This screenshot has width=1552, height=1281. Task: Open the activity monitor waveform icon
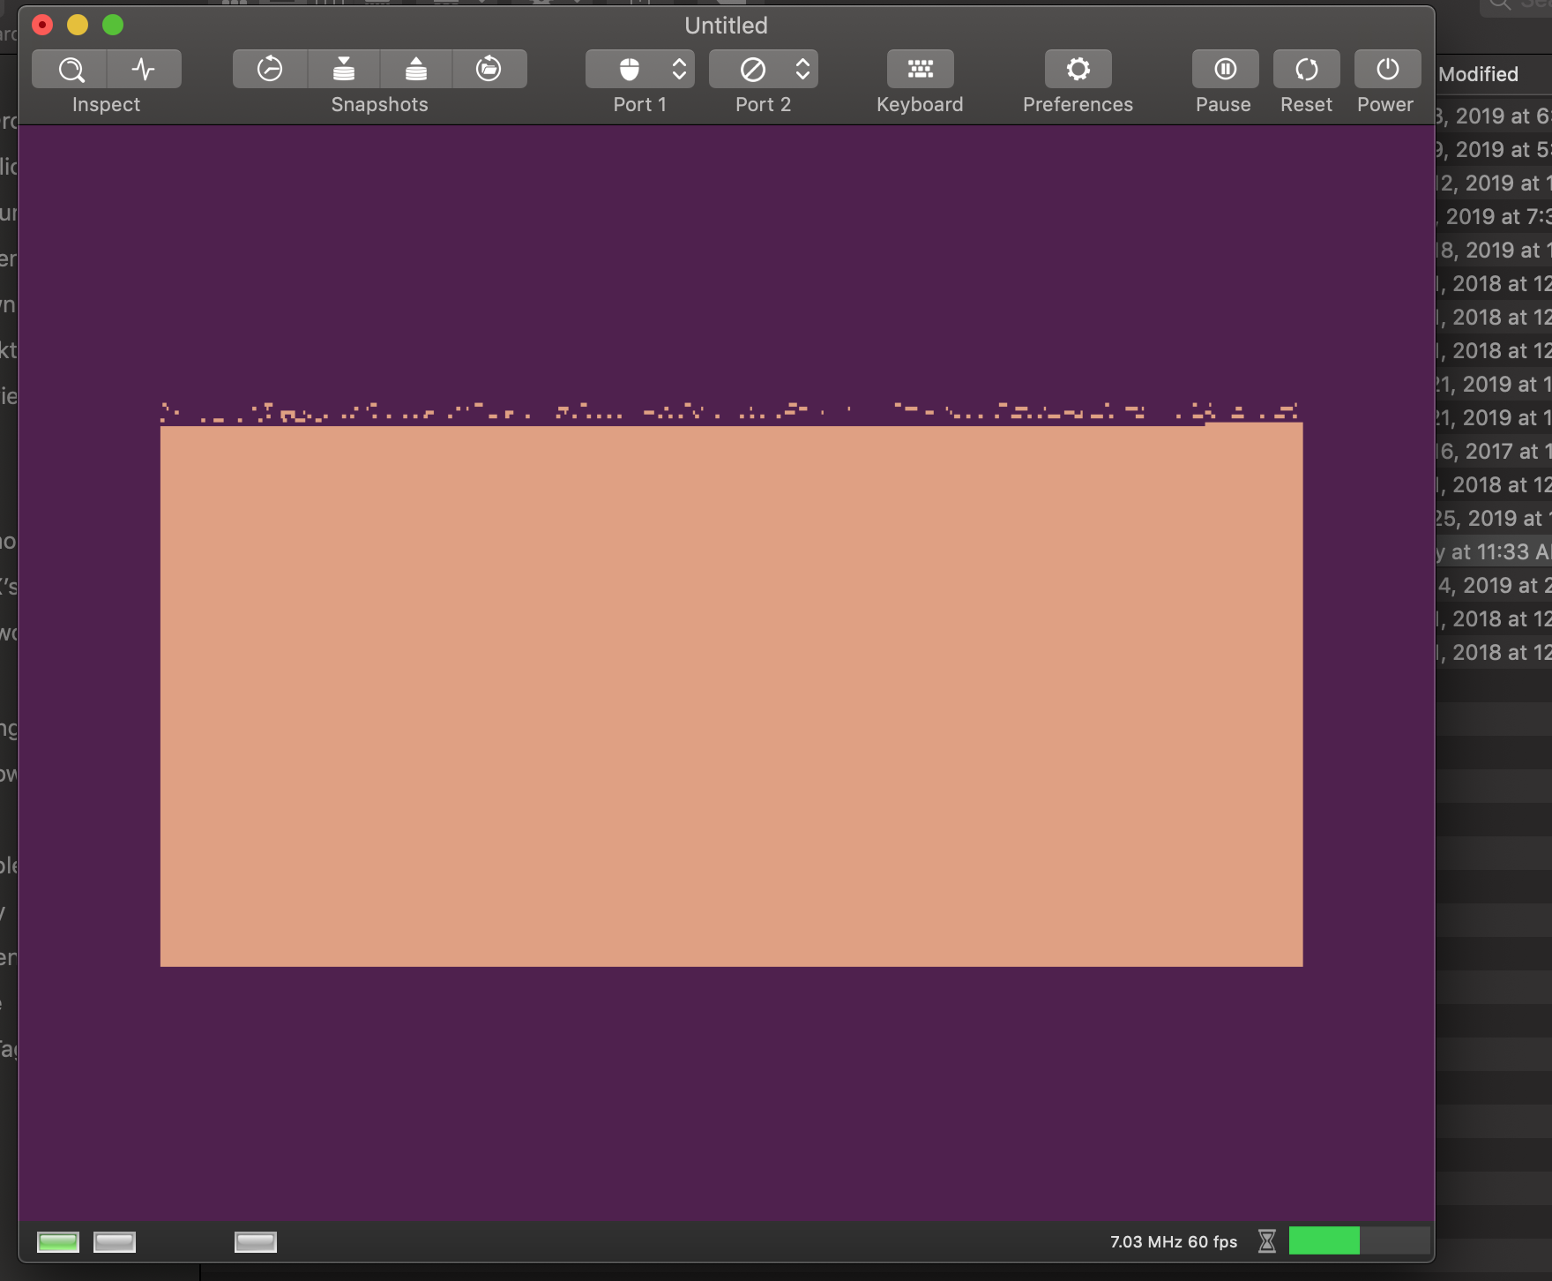point(144,69)
